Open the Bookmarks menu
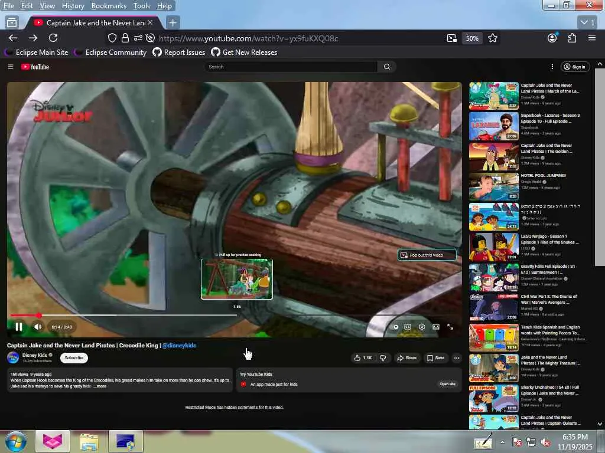The width and height of the screenshot is (605, 453). 109,6
